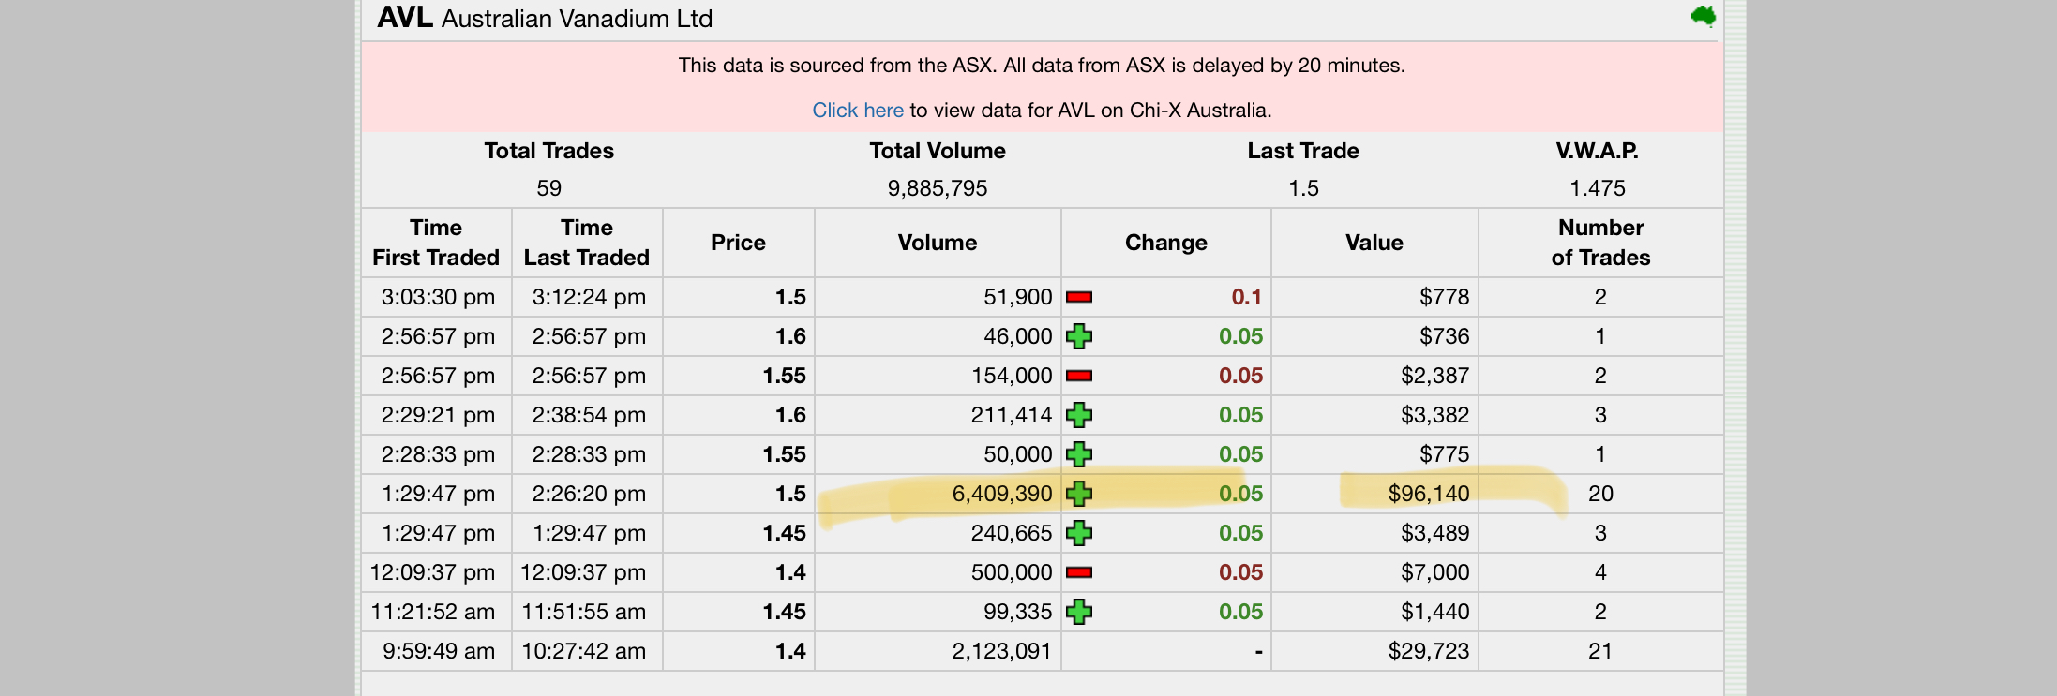This screenshot has height=696, width=2057.
Task: Click the 'Time Last Traded' column header
Action: 587,243
